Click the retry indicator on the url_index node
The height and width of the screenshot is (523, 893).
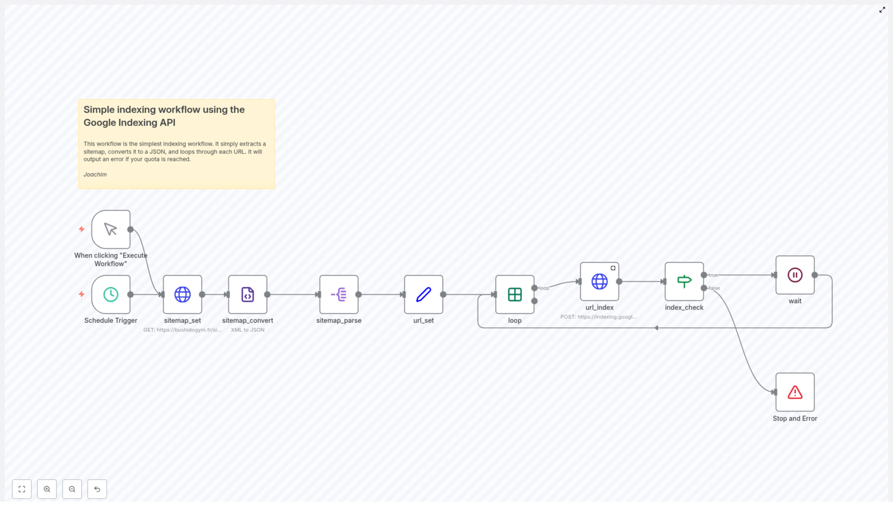pyautogui.click(x=613, y=267)
